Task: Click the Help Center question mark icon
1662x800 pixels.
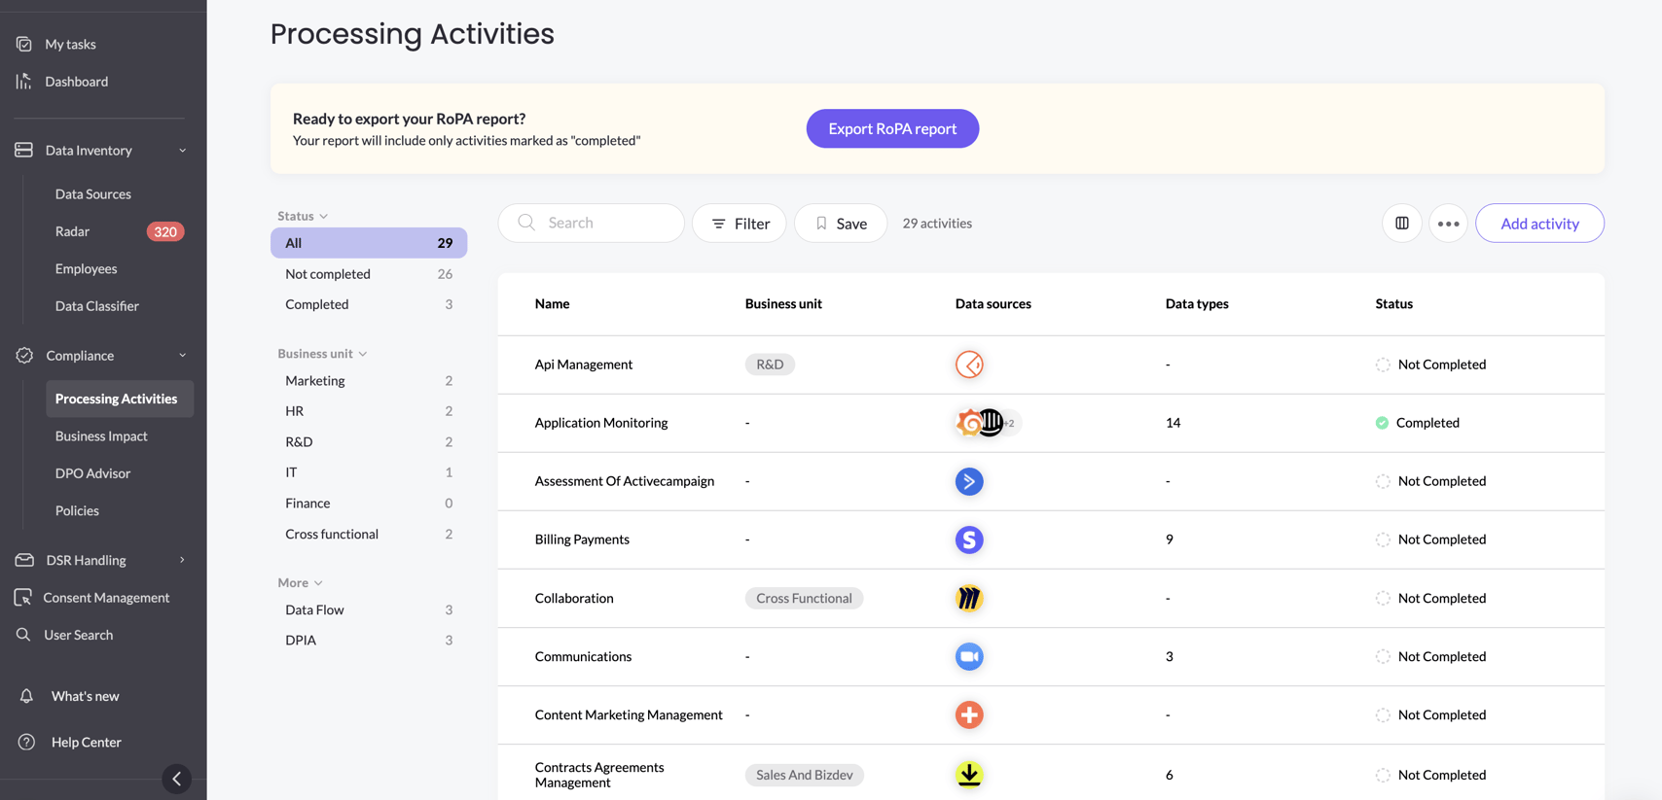Action: [26, 742]
